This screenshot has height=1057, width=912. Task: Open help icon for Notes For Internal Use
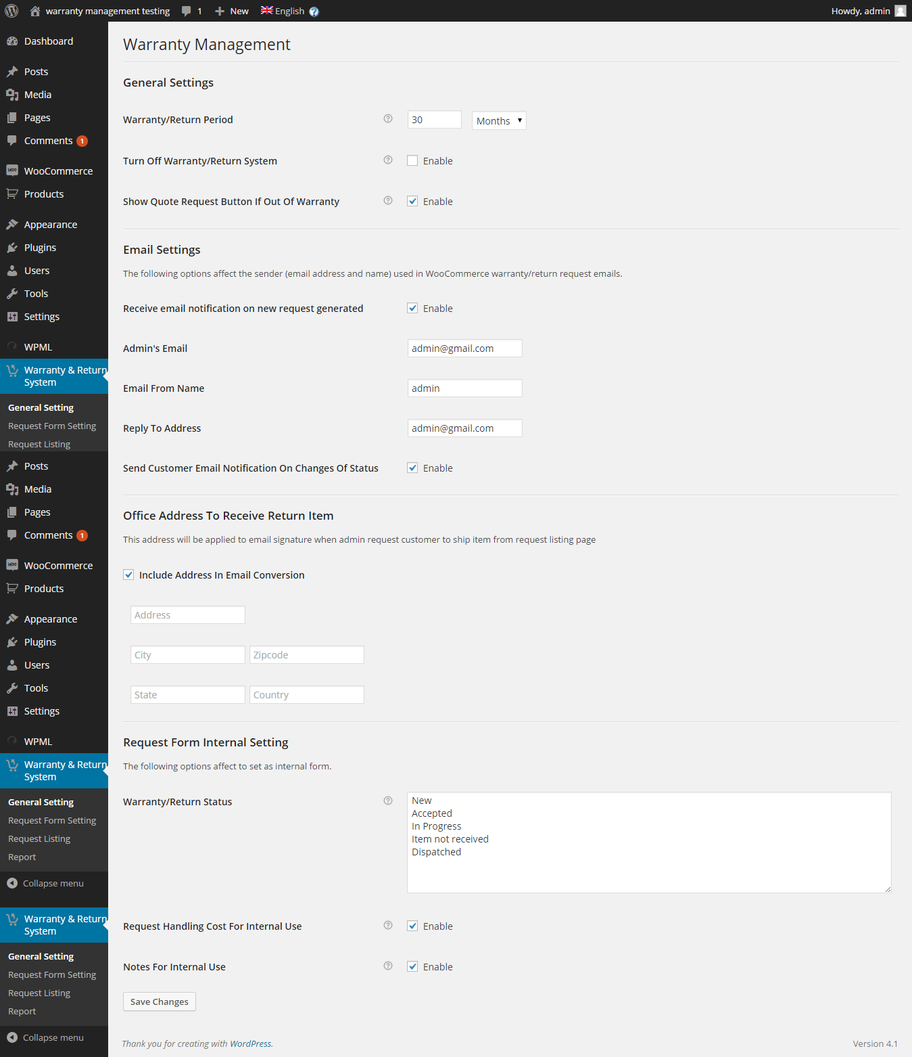coord(388,966)
